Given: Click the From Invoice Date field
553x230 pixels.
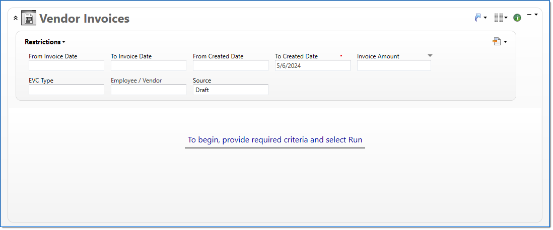Looking at the screenshot, I should [66, 65].
